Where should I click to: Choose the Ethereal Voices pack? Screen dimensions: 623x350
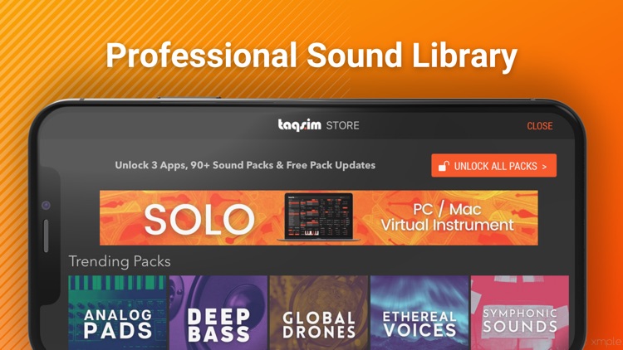coord(419,313)
